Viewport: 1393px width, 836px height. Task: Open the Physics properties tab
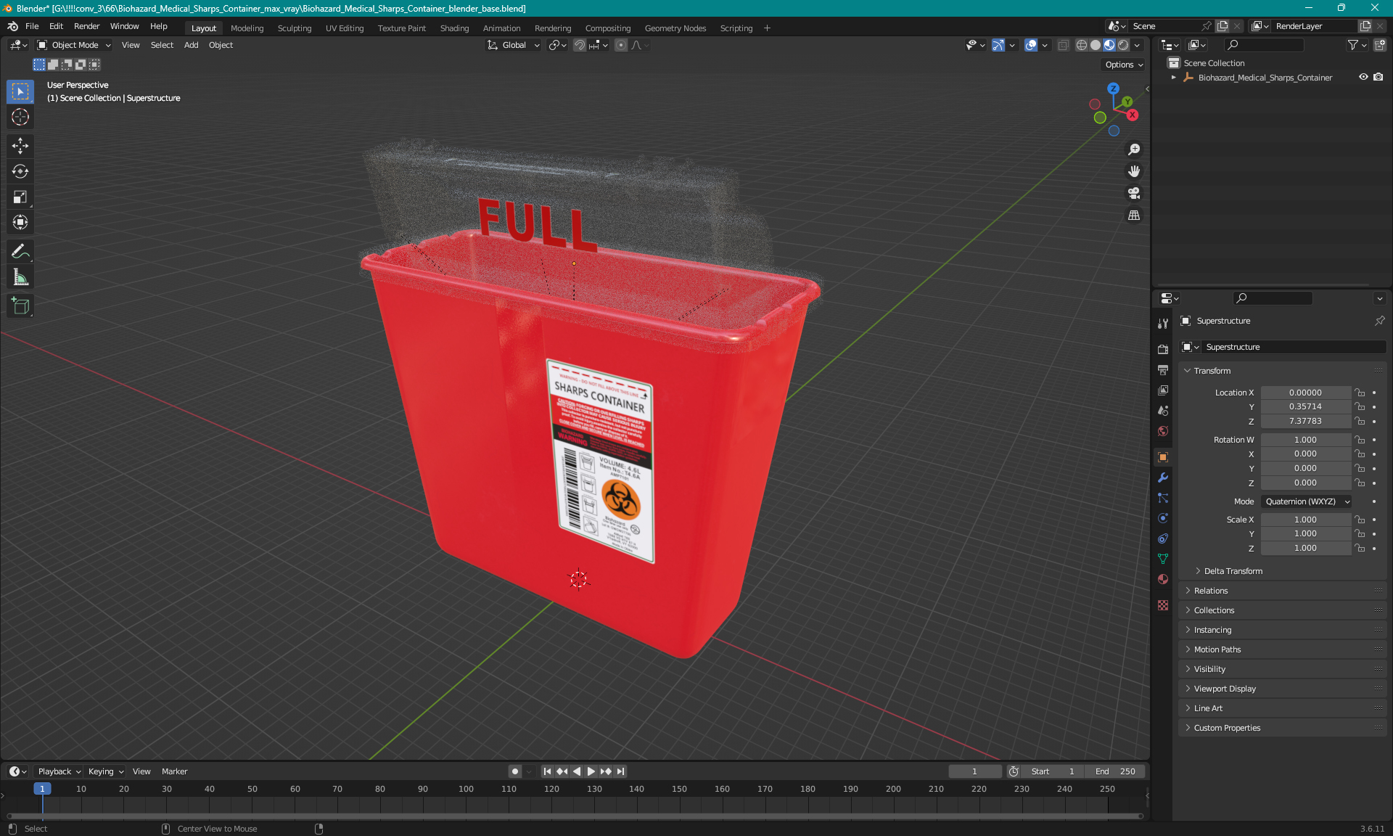(1163, 518)
